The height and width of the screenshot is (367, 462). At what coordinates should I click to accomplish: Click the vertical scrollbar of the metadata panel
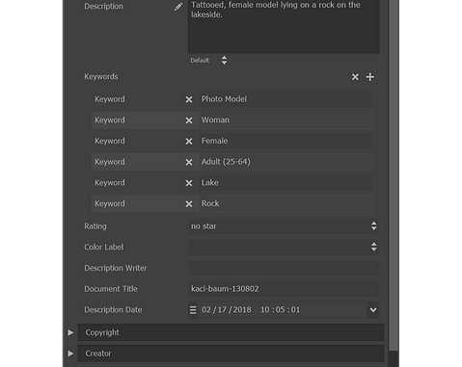tap(394, 175)
